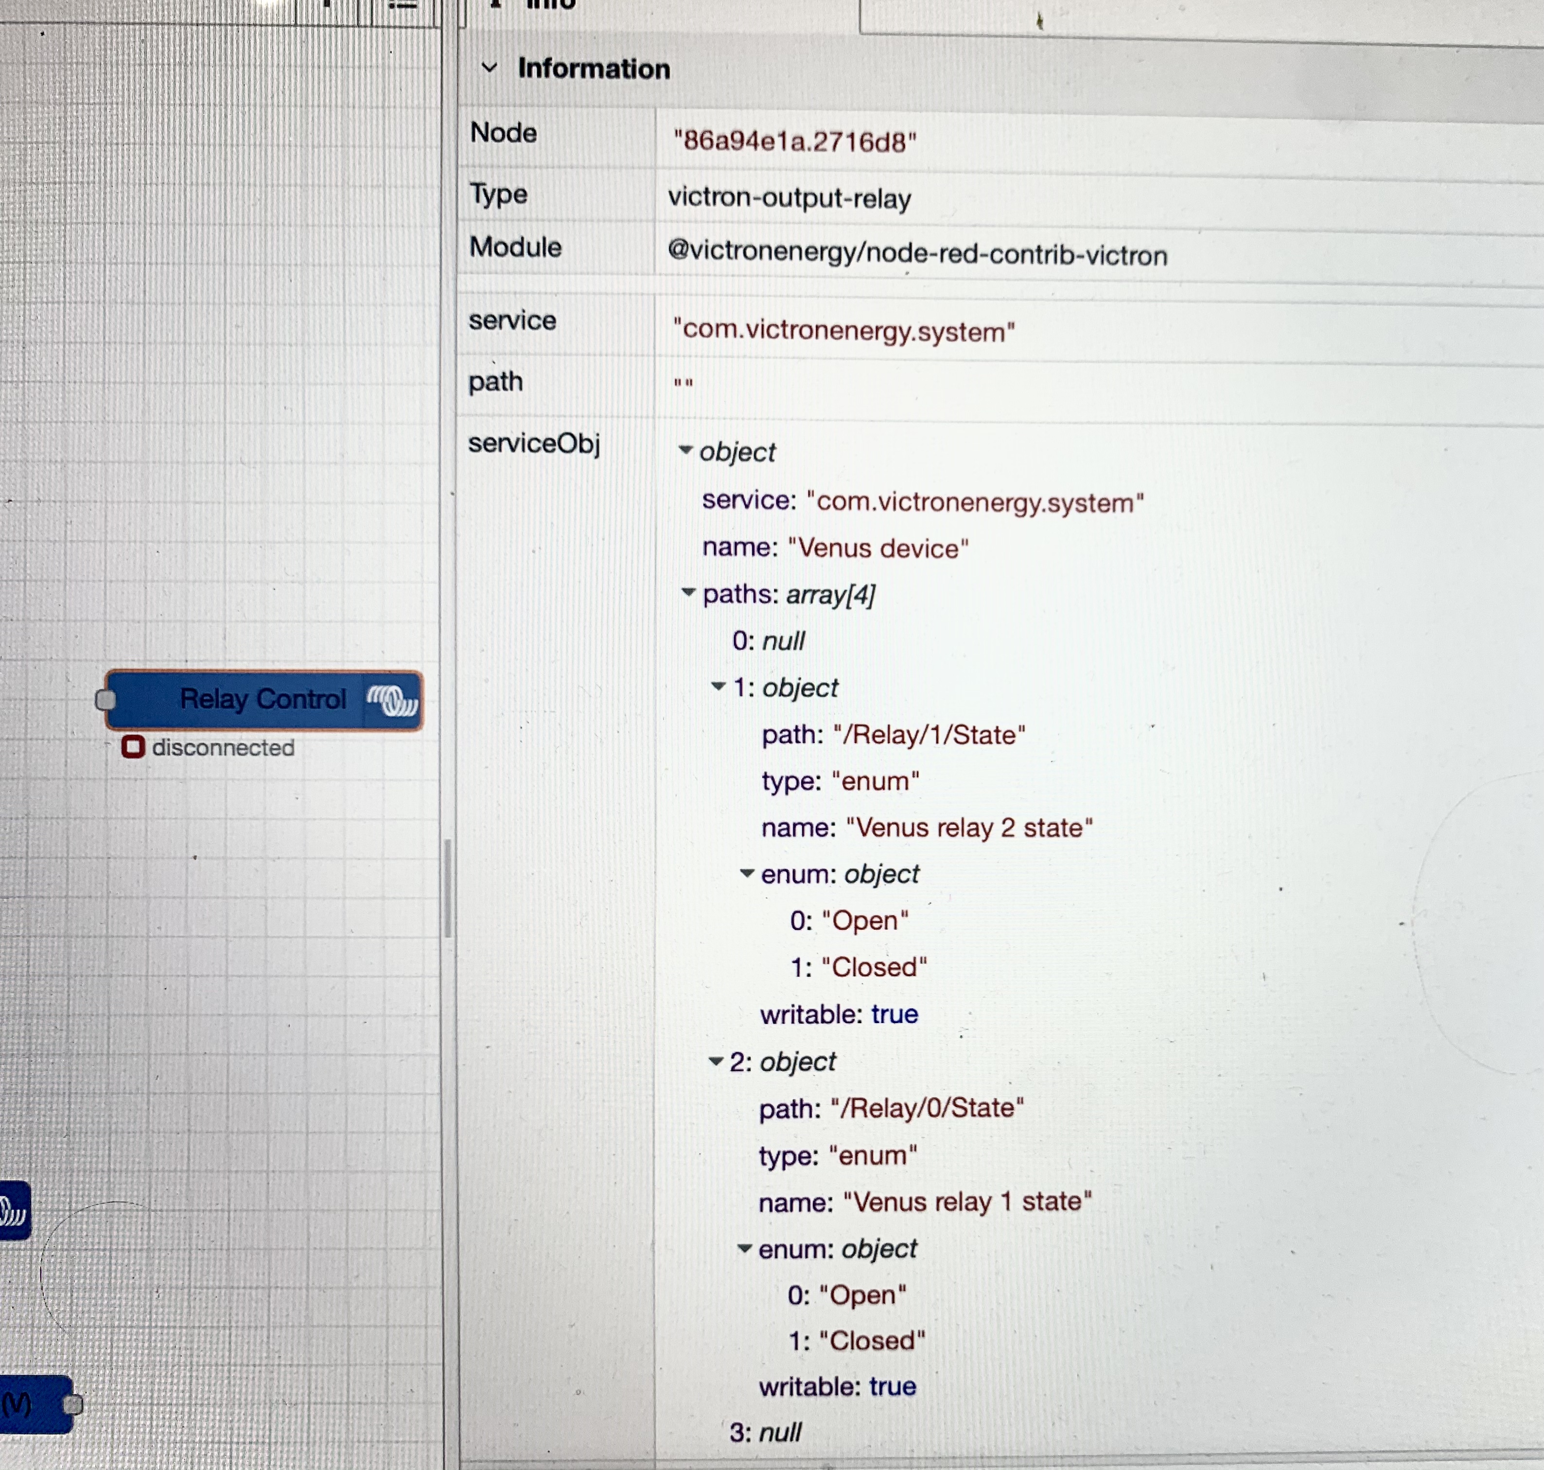1544x1470 pixels.
Task: Collapse the '2: object' entry triangle
Action: pos(716,1061)
